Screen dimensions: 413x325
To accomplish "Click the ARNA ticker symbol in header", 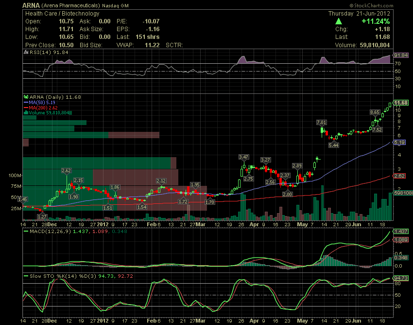I will (31, 5).
